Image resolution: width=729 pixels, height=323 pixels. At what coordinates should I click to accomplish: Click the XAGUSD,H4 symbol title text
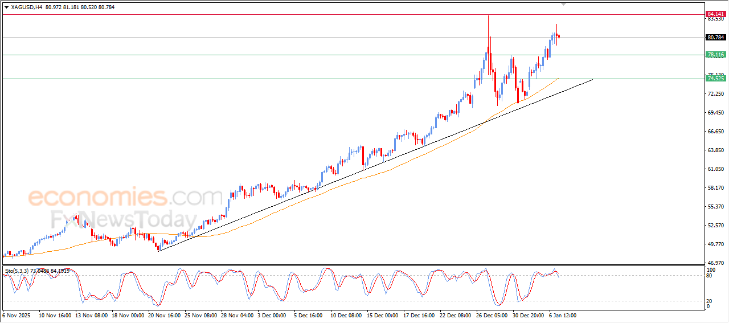point(26,7)
